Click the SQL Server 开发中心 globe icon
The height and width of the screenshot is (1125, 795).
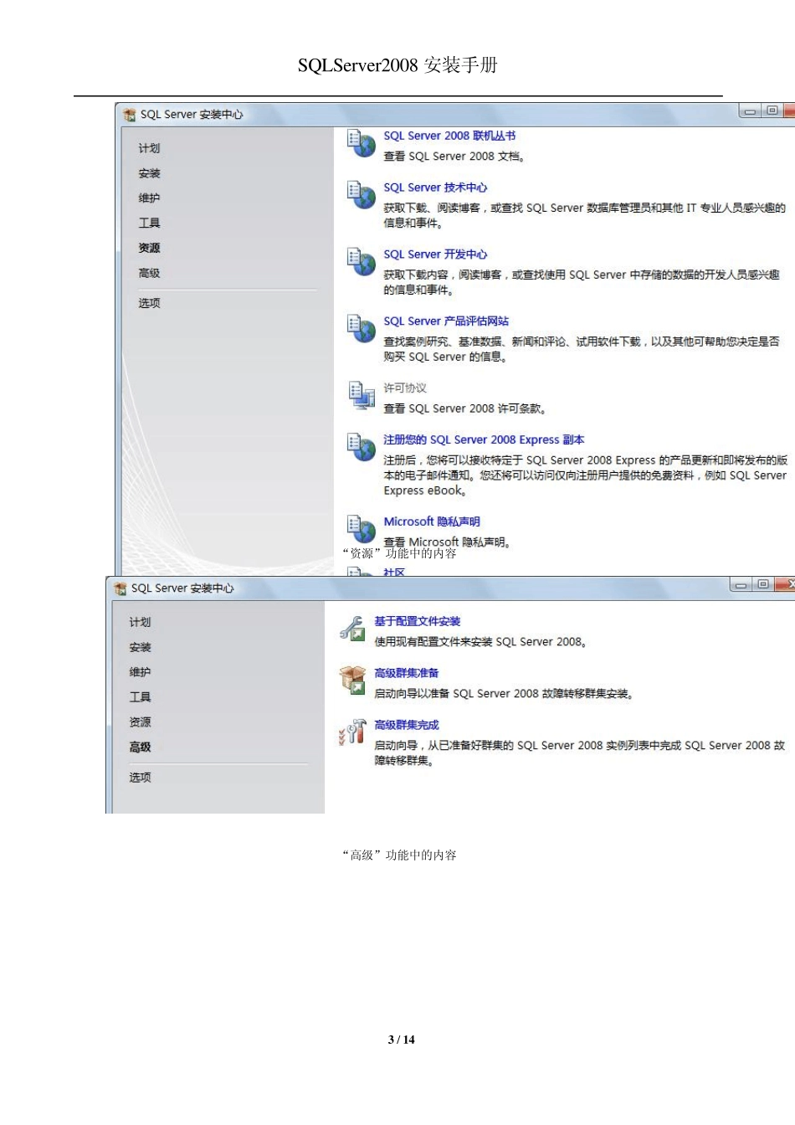pyautogui.click(x=362, y=262)
